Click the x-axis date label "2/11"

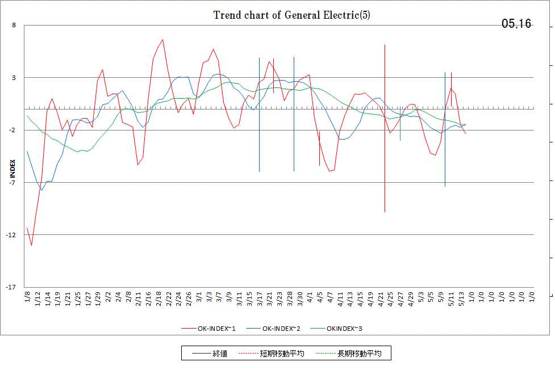138,299
